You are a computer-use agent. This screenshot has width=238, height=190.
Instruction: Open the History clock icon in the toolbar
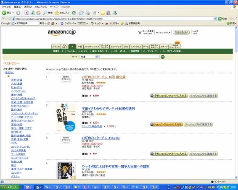(74, 13)
